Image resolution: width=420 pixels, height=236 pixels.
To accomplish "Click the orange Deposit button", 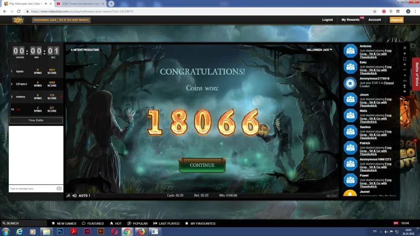I will coord(396,20).
